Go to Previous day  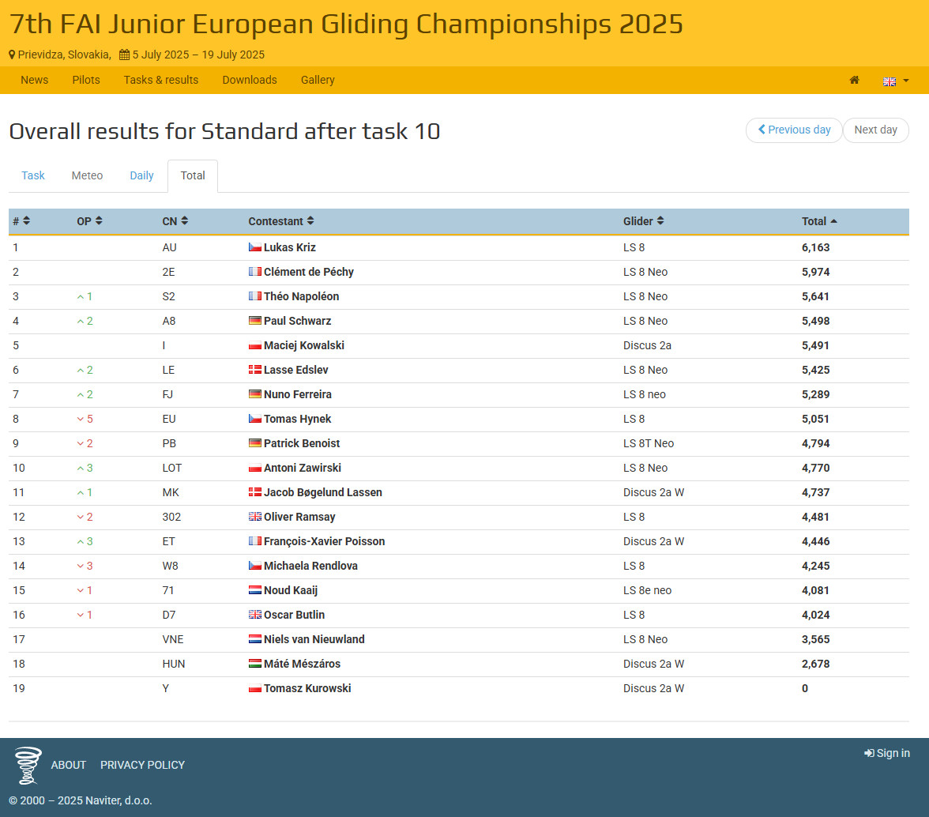[794, 130]
